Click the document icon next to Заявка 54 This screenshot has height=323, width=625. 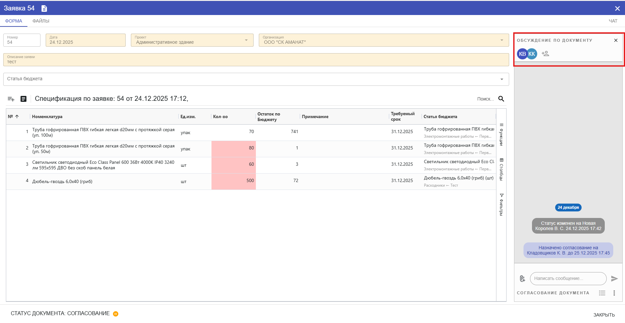click(44, 8)
